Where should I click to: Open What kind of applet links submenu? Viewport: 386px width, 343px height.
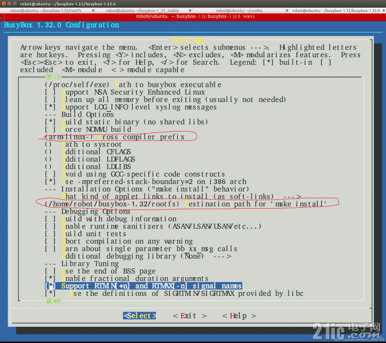[x=181, y=197]
